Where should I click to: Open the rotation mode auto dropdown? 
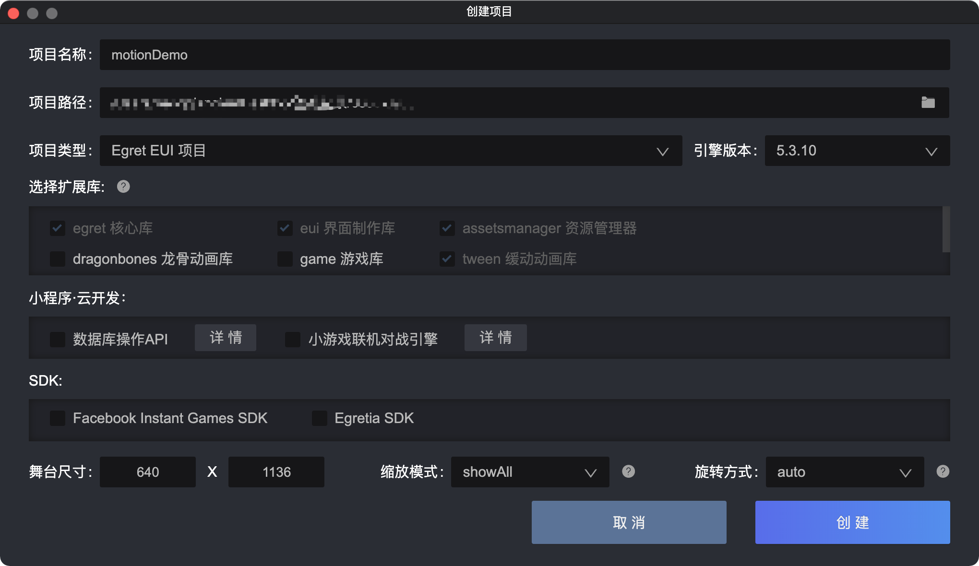pos(845,472)
